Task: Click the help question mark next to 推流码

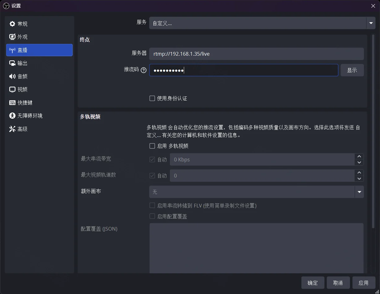Action: (x=143, y=70)
